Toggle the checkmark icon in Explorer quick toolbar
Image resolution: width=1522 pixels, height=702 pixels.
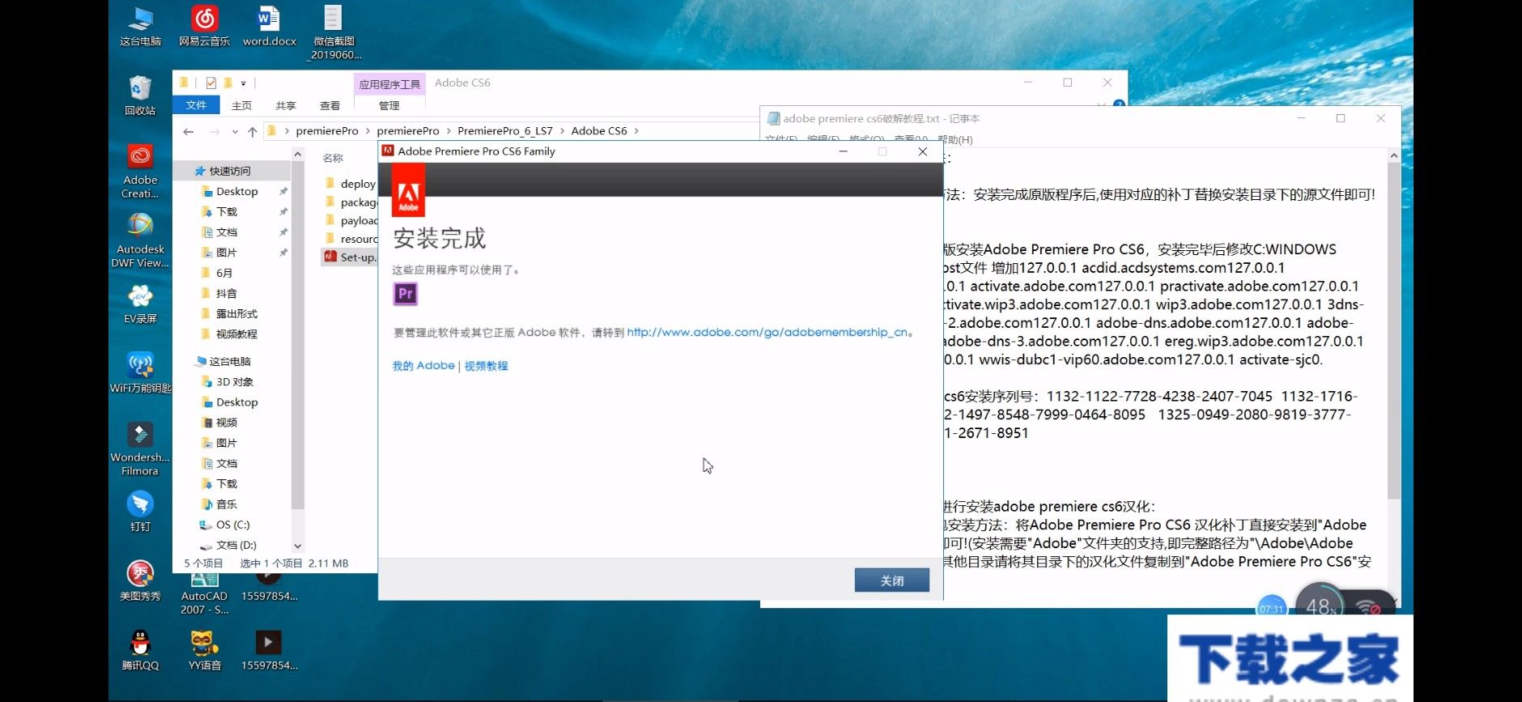tap(211, 83)
